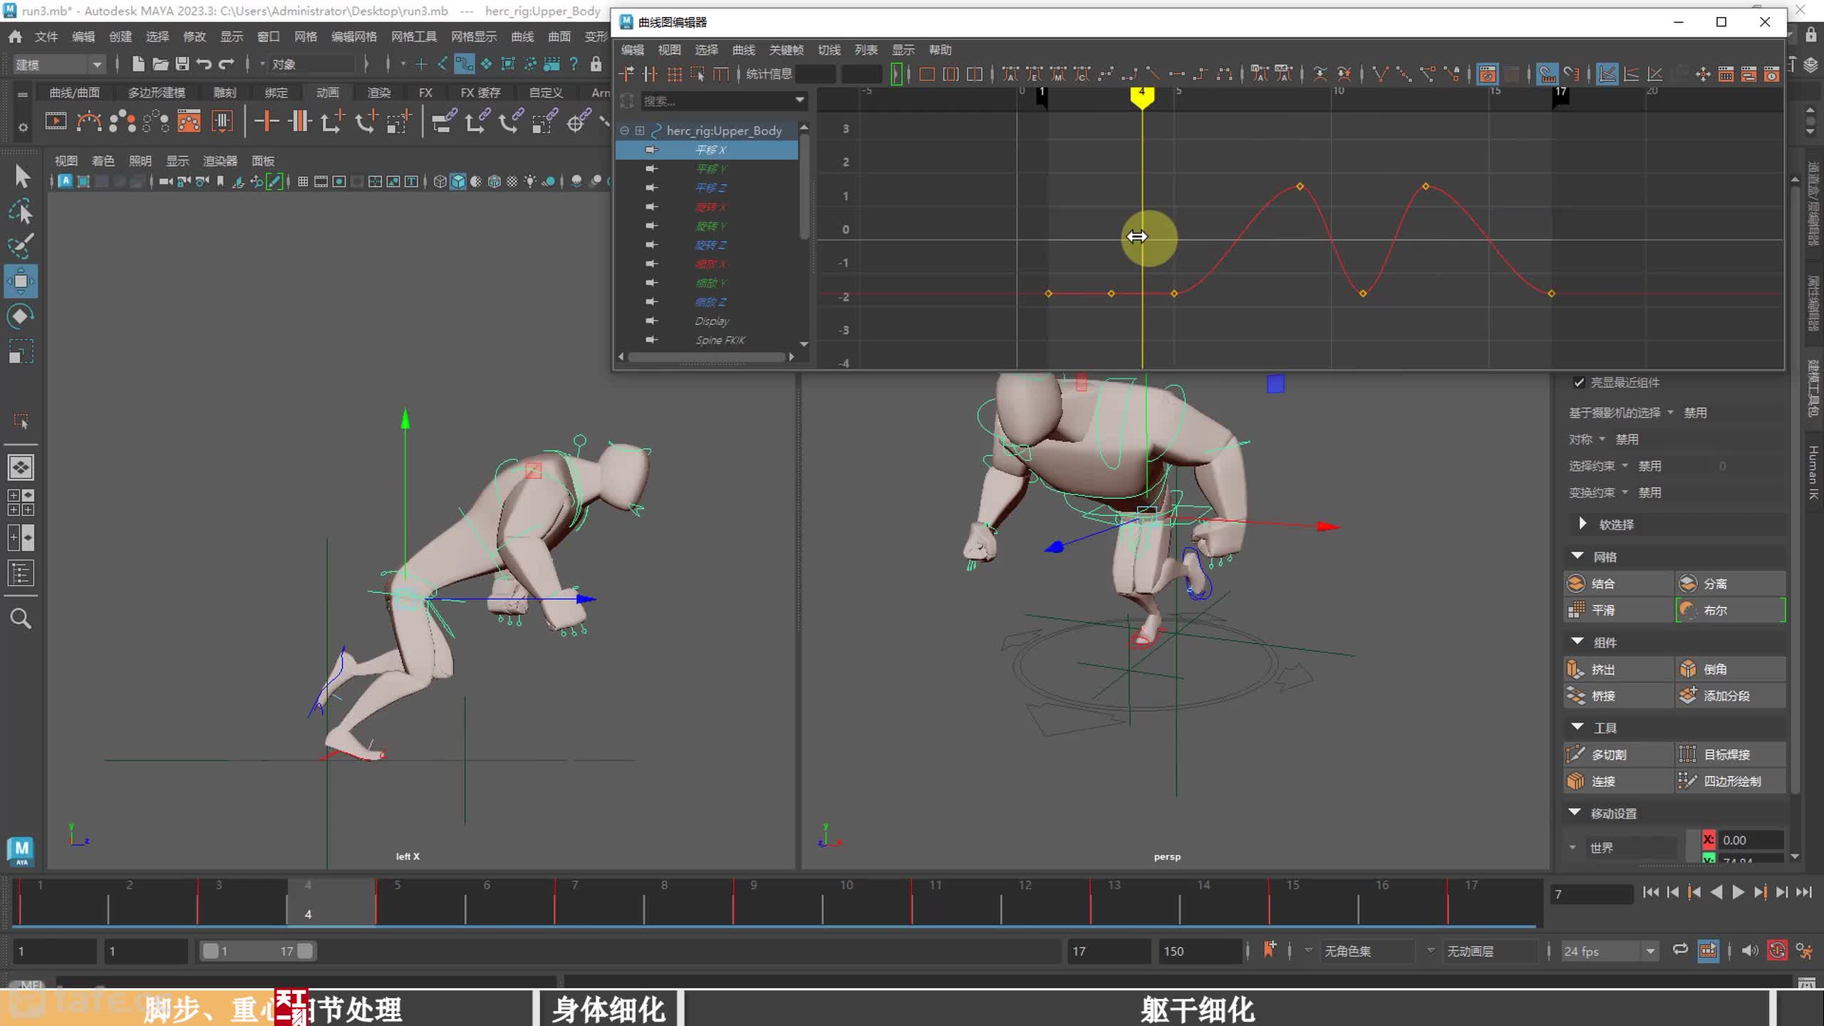This screenshot has width=1824, height=1026.
Task: Click the range slider bar 1 to 17
Action: pos(257,951)
